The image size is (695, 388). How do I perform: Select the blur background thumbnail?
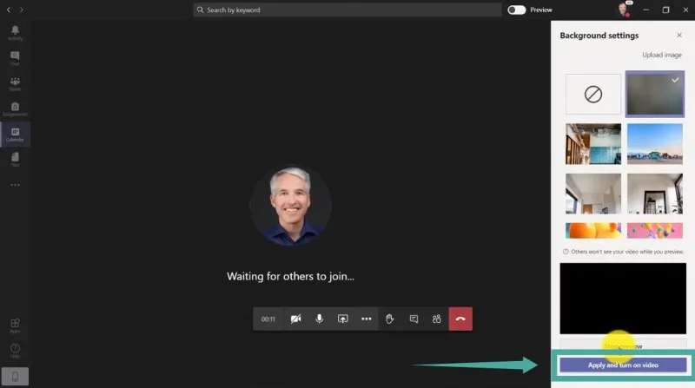click(655, 94)
